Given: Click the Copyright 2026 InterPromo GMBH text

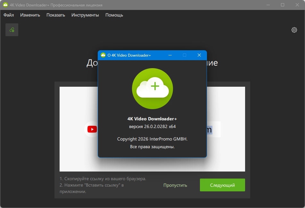Looking at the screenshot, I should tap(152, 139).
